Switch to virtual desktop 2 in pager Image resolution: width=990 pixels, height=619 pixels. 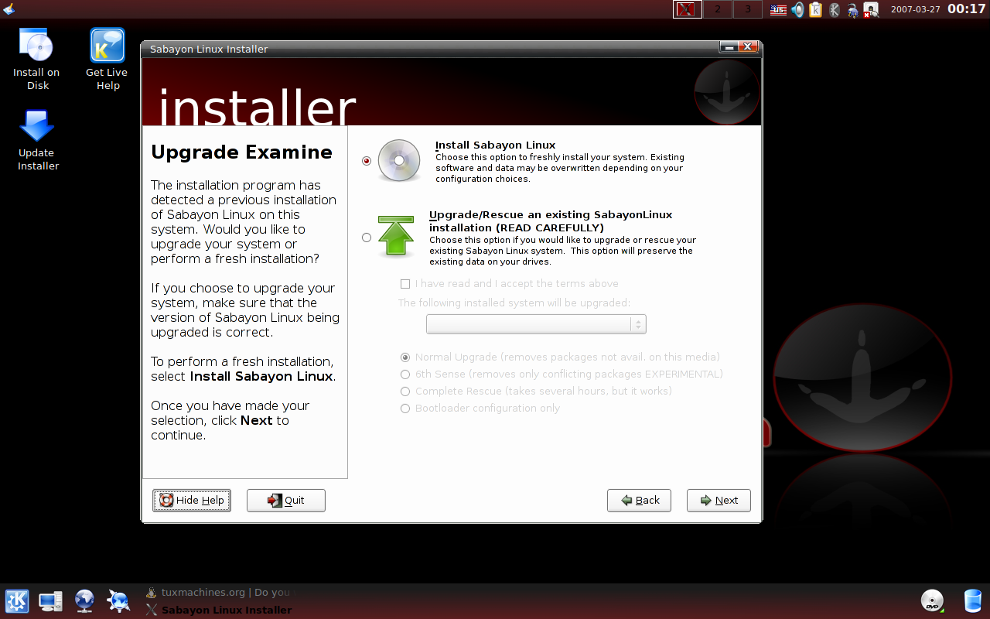718,9
